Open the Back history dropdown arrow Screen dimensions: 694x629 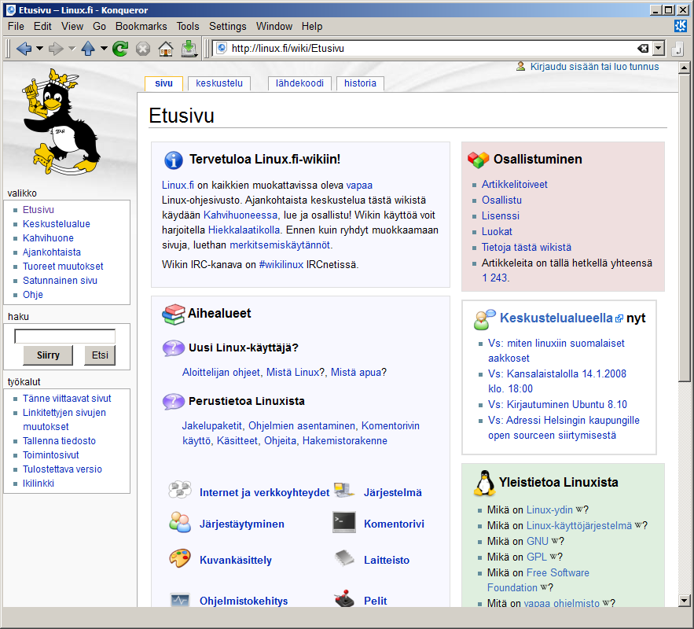click(39, 49)
